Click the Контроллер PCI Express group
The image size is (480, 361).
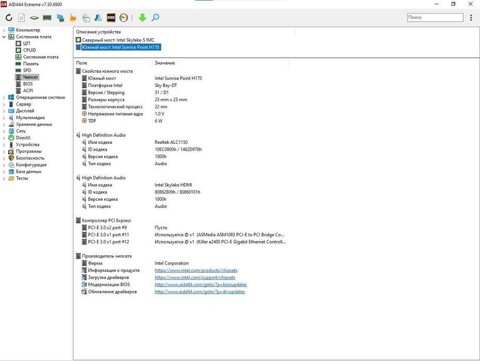(106, 221)
